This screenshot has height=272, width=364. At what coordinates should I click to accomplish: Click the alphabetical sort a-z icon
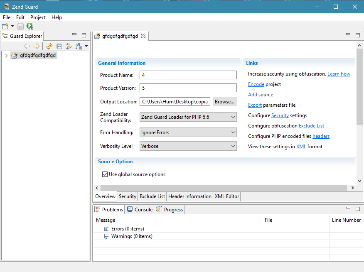click(x=79, y=46)
